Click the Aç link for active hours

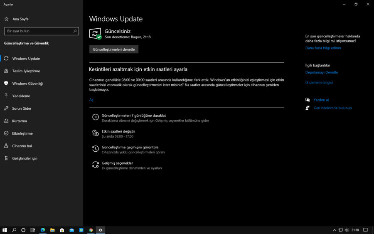[x=91, y=100]
